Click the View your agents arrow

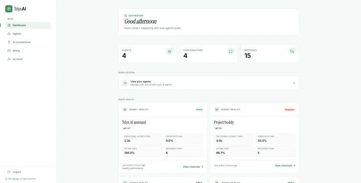coord(294,83)
